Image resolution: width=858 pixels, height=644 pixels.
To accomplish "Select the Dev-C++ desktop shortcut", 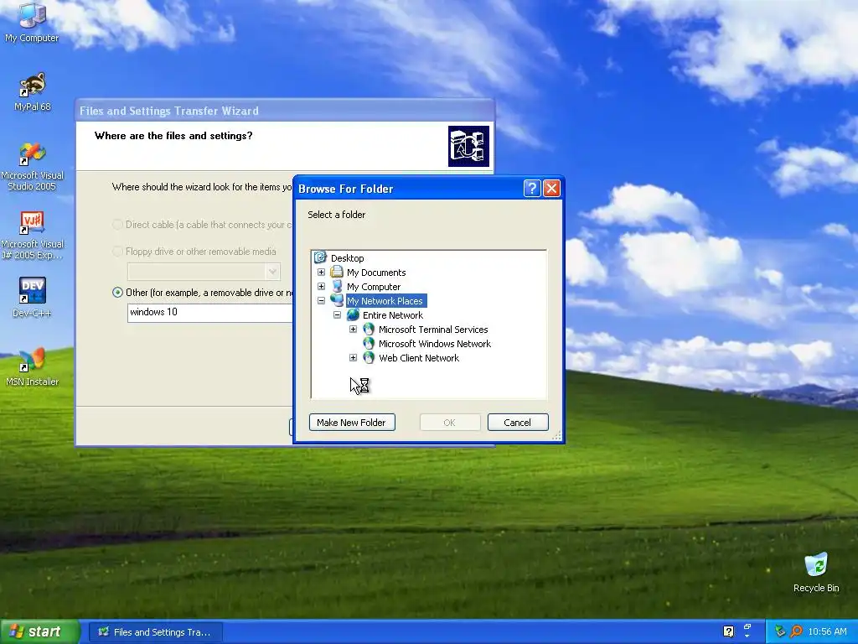I will (32, 298).
